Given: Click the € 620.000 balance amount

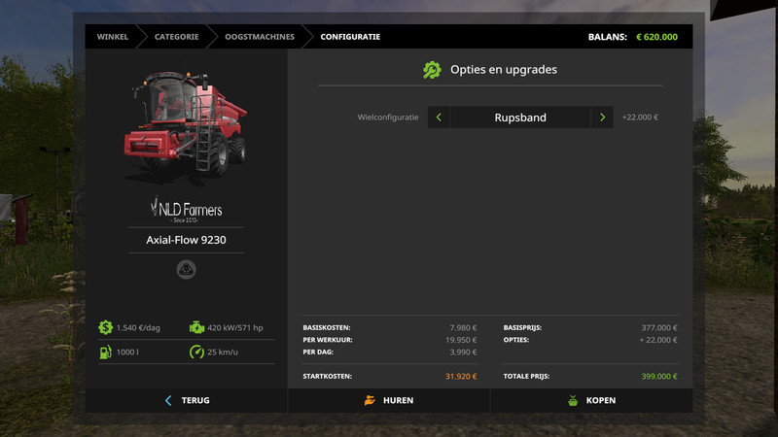Looking at the screenshot, I should click(x=656, y=37).
